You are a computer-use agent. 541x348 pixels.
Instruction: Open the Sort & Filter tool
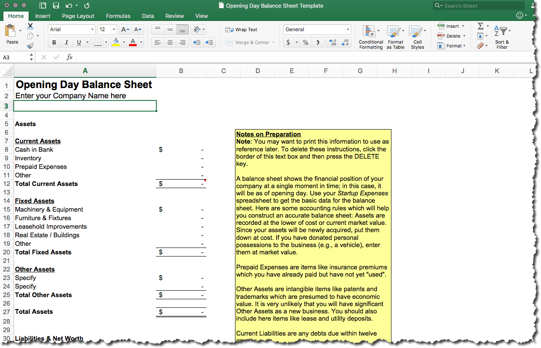502,37
